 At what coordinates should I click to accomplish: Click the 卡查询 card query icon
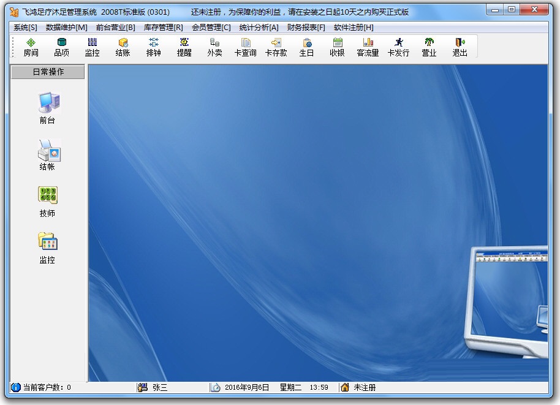click(x=245, y=47)
